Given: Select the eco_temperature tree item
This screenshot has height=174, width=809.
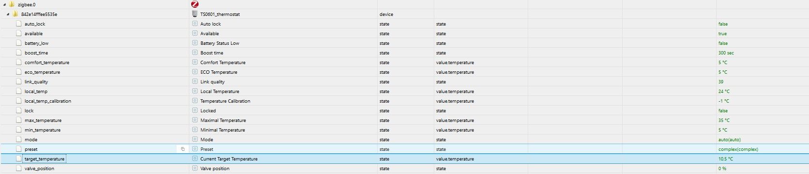Looking at the screenshot, I should [x=42, y=72].
